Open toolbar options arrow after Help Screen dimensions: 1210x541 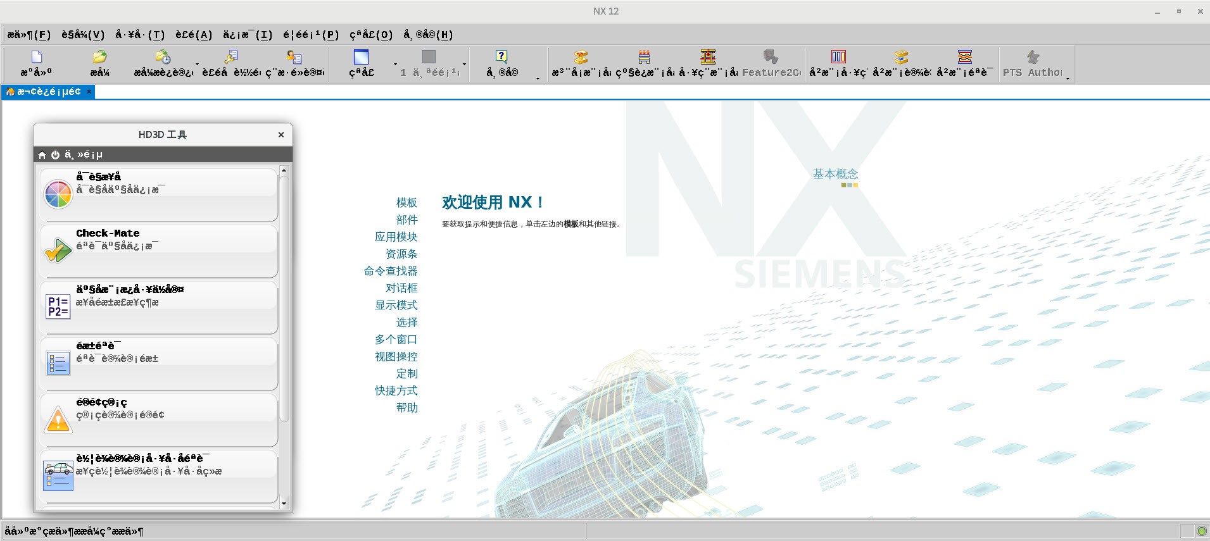(538, 78)
